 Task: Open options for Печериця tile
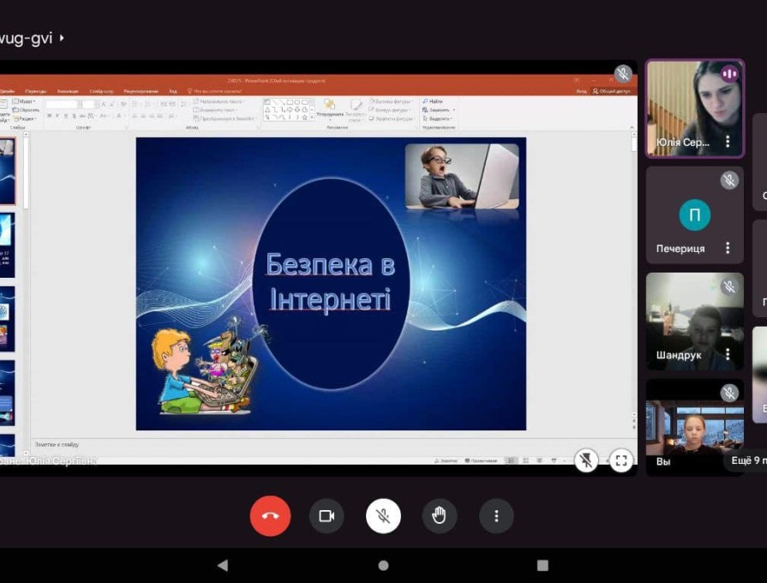[728, 248]
